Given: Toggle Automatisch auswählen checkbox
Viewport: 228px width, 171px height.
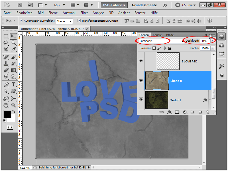Looking at the screenshot, I should coord(21,21).
